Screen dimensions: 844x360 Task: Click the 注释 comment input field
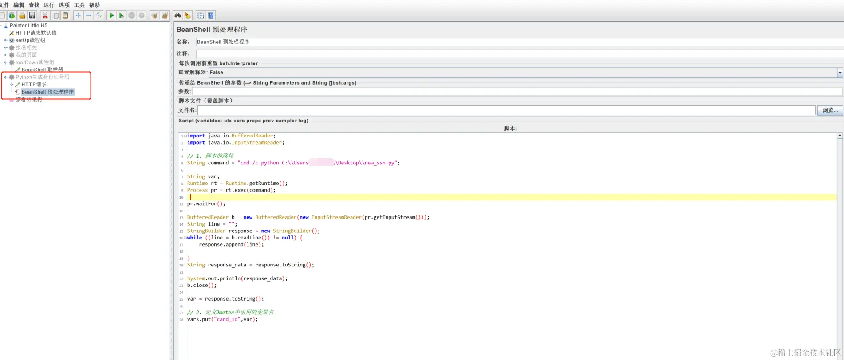520,54
